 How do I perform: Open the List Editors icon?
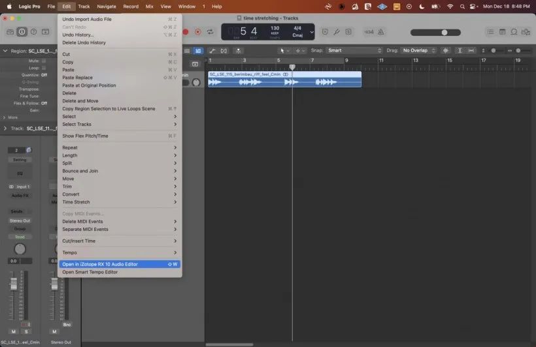coord(490,32)
